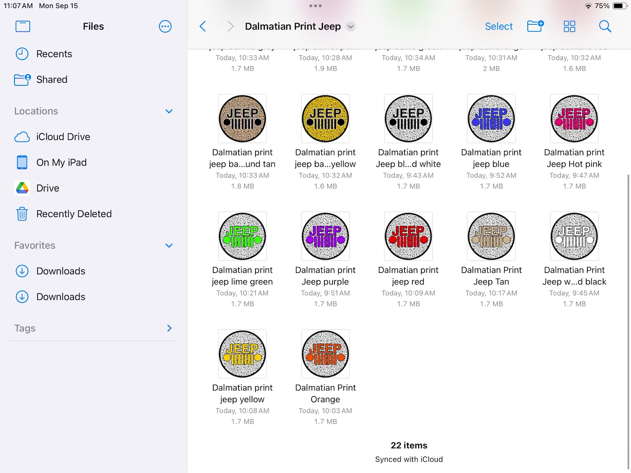The image size is (631, 473).
Task: Open the Shared tab
Action: point(52,79)
